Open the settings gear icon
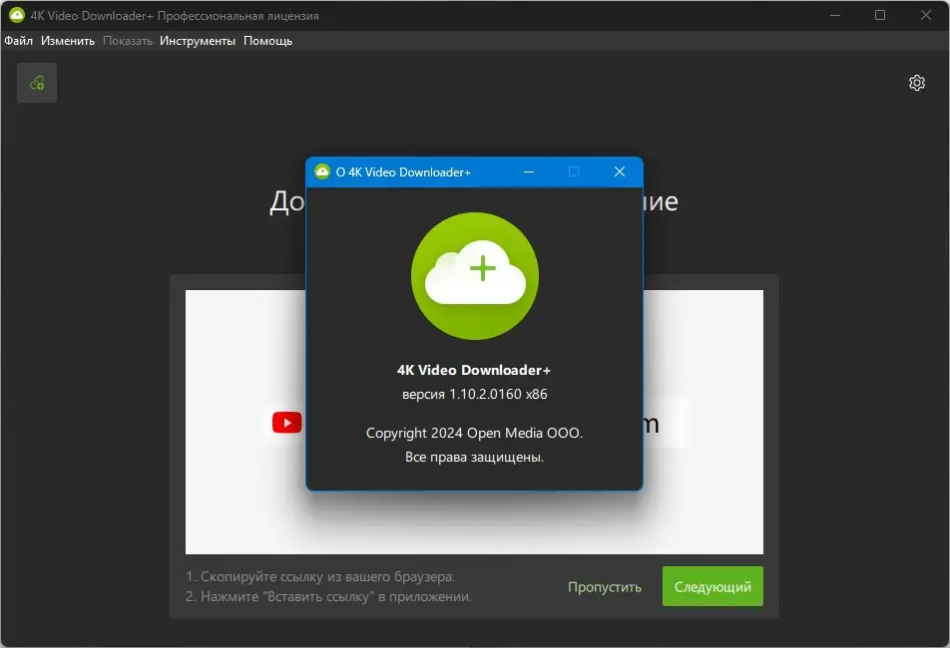 [917, 83]
